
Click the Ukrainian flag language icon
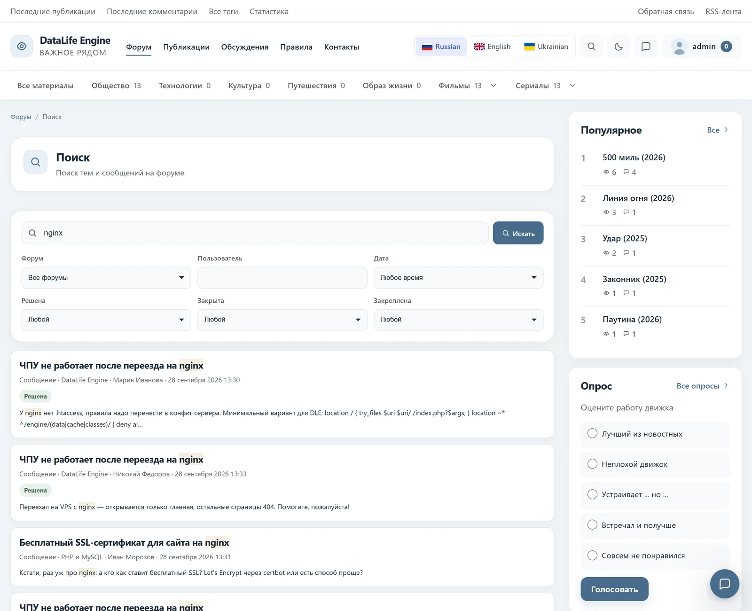point(529,47)
